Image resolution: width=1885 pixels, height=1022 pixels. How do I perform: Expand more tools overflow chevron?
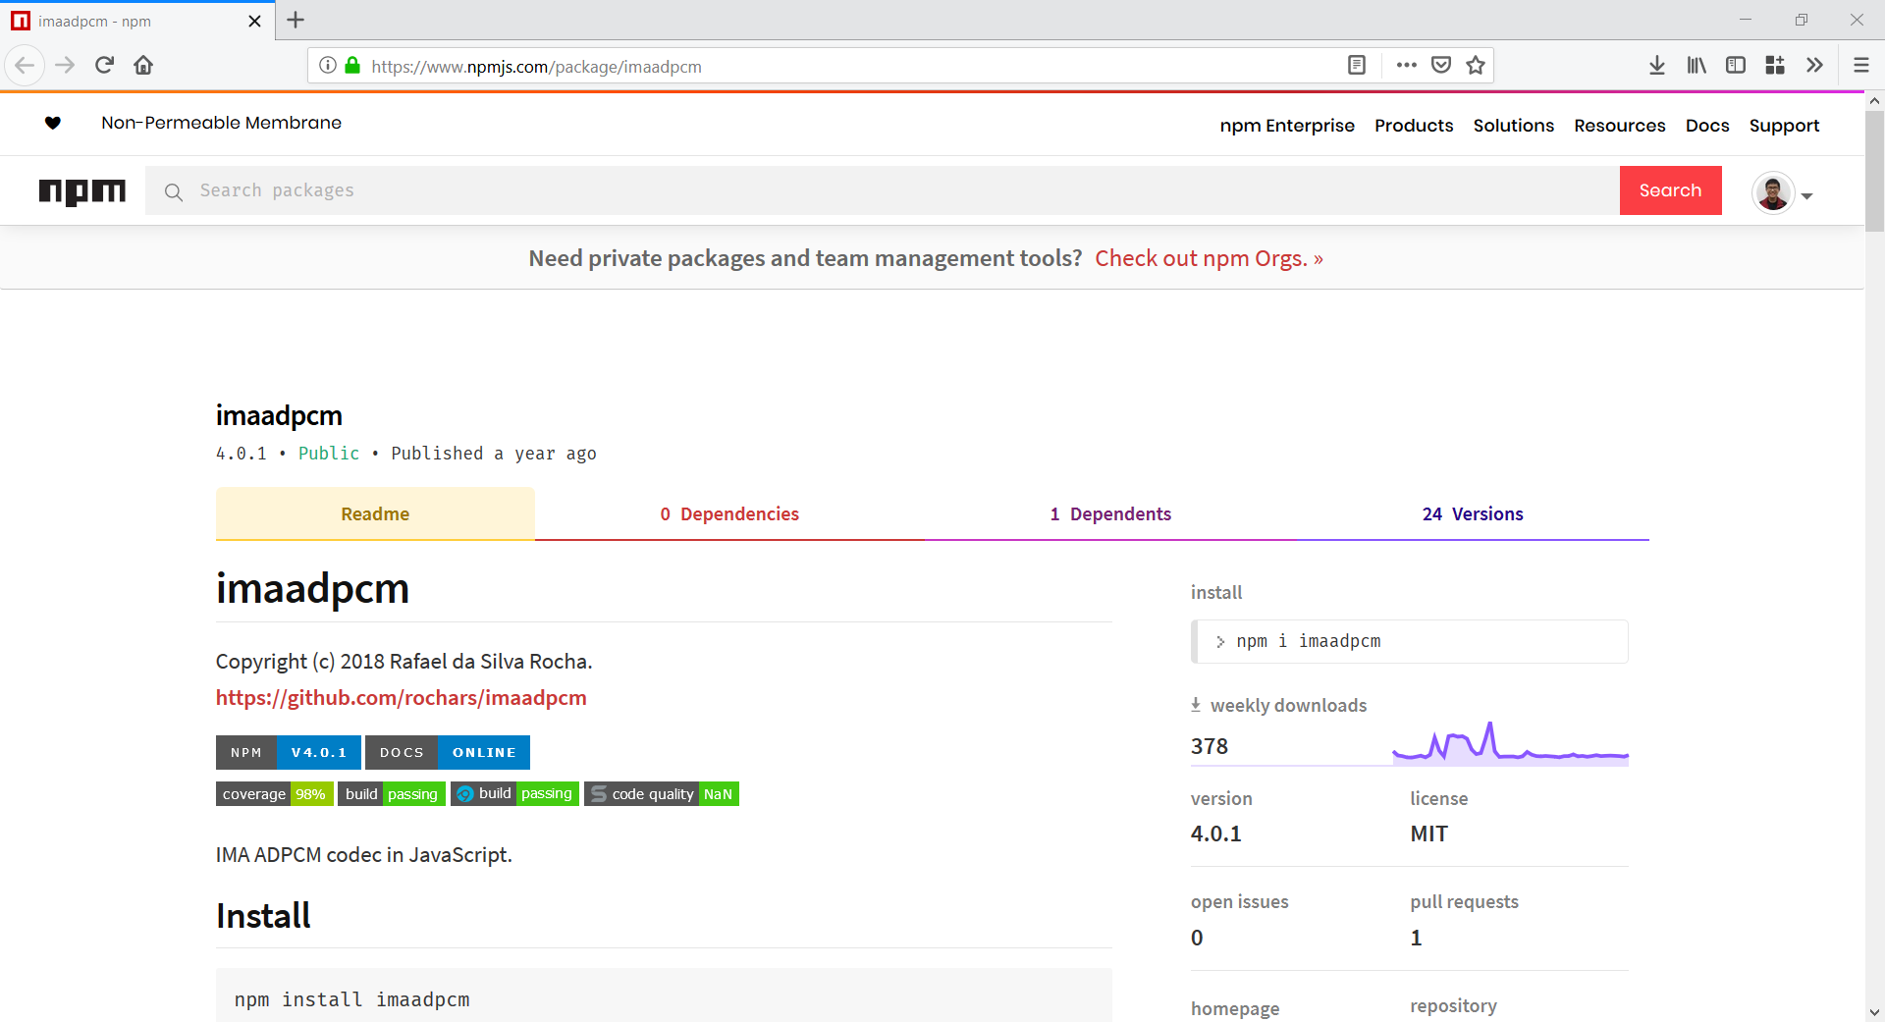[x=1813, y=66]
